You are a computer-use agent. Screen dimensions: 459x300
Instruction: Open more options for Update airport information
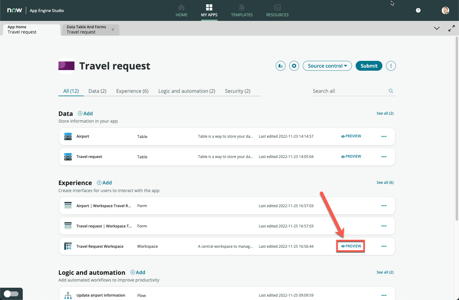pyautogui.click(x=384, y=295)
